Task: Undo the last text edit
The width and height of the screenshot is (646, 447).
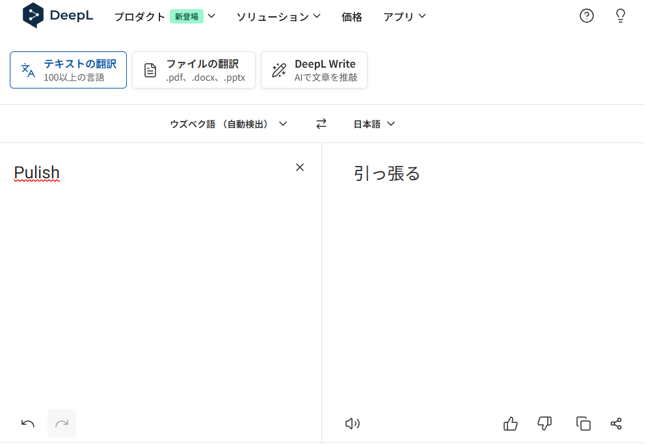Action: pos(28,424)
